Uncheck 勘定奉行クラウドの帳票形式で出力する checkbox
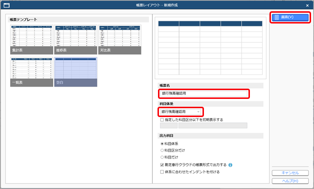The height and width of the screenshot is (189, 314). [162, 165]
